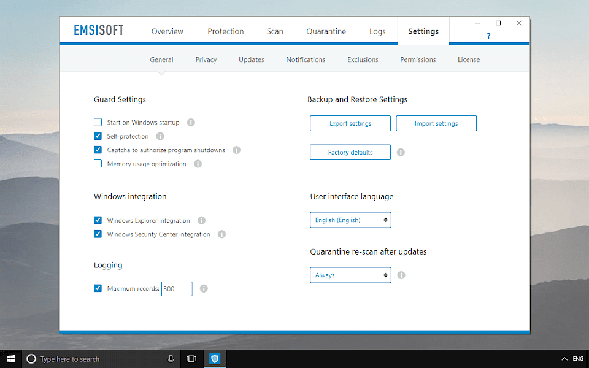Select the General settings sub-tab
The width and height of the screenshot is (589, 368).
coord(161,59)
